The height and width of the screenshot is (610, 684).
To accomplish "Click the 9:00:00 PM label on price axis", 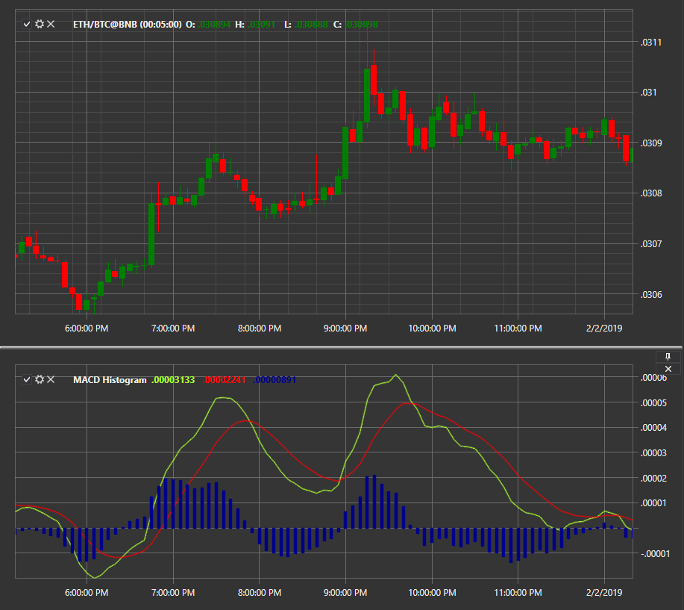I will (345, 329).
